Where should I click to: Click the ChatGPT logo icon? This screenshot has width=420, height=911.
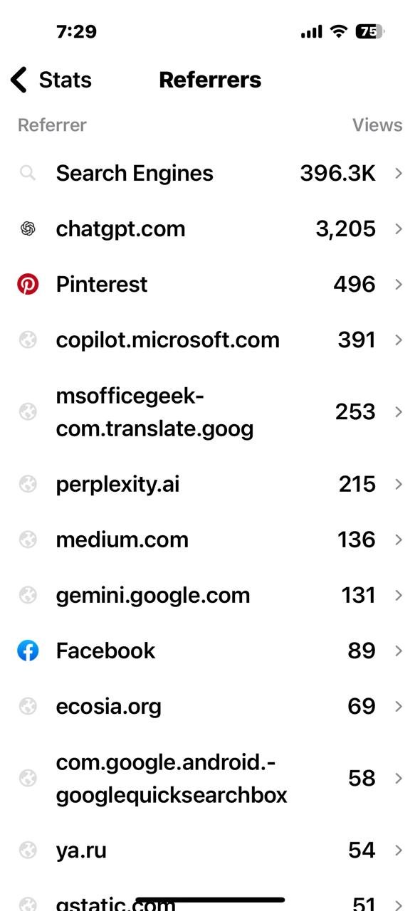[28, 228]
